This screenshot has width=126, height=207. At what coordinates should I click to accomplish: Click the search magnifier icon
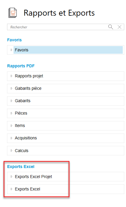coord(110,27)
